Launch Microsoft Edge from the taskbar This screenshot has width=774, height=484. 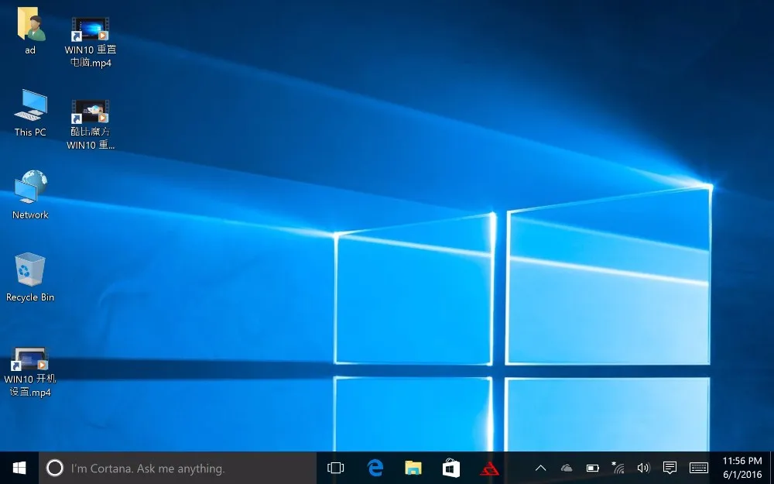pos(375,468)
